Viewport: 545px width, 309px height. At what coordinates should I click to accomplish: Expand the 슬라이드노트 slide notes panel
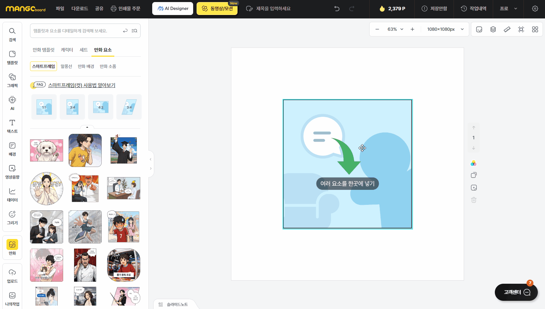pos(173,304)
